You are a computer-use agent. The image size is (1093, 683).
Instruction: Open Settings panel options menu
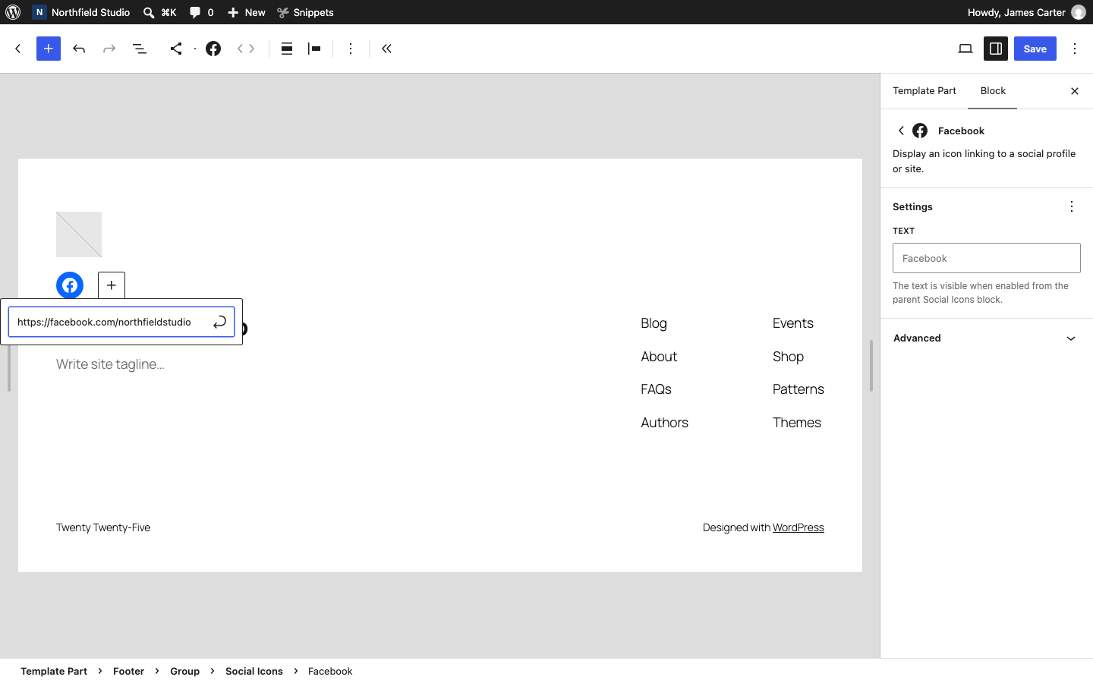click(1072, 206)
